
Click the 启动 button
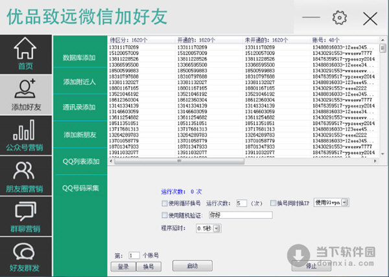click(x=193, y=265)
